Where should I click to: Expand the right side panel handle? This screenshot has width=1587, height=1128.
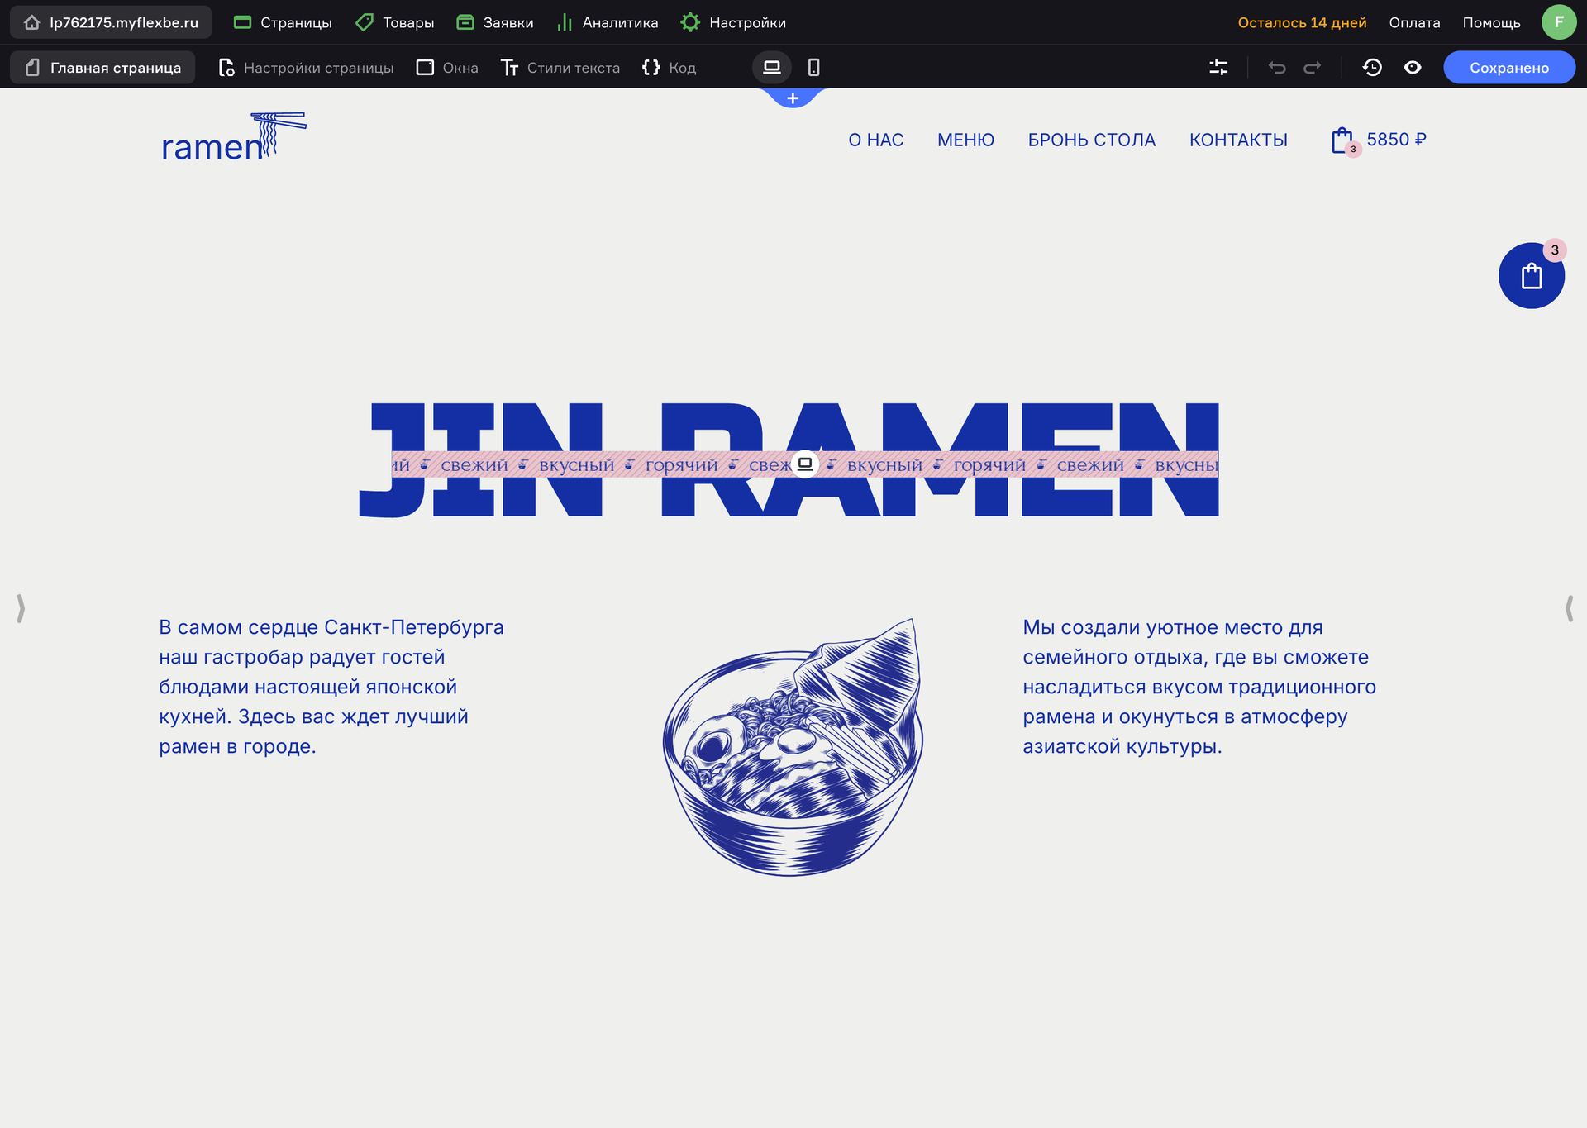[1568, 608]
